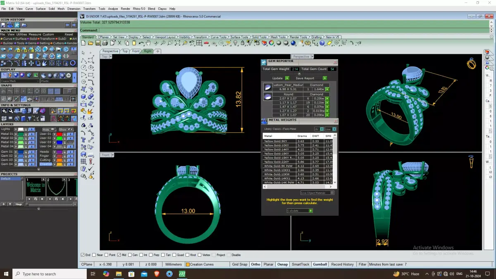Viewport: 496px width, 279px height.
Task: Click the blue render sphere icon
Action: (x=293, y=43)
